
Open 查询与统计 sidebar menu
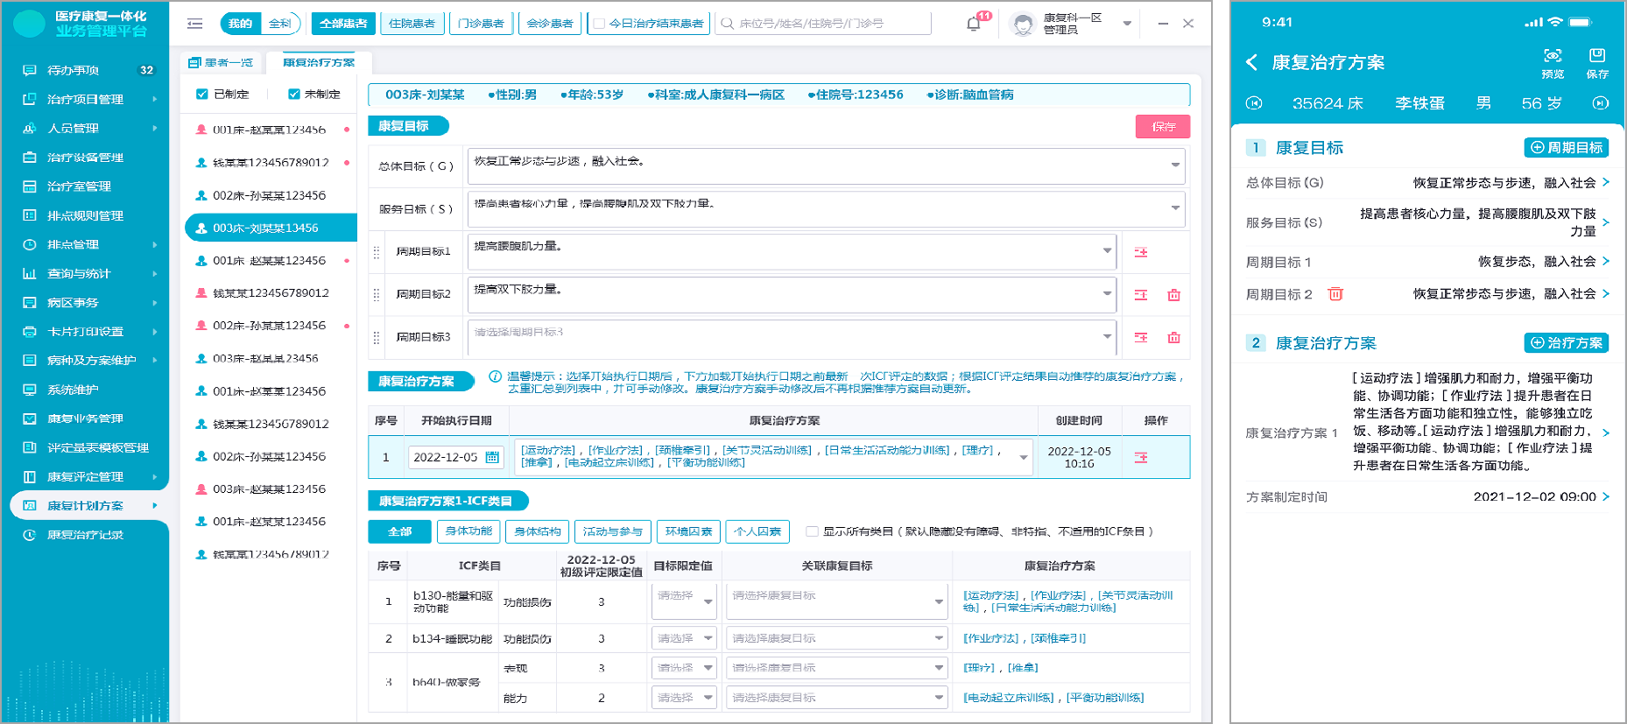84,274
